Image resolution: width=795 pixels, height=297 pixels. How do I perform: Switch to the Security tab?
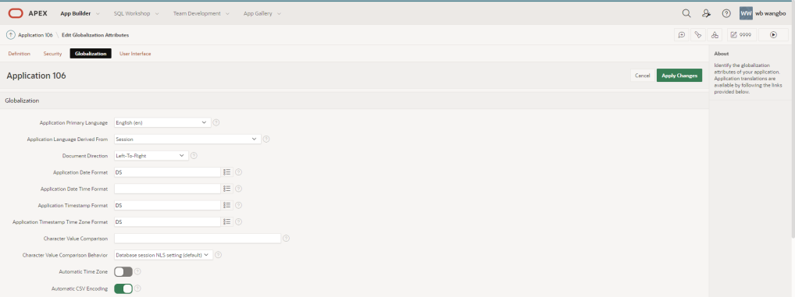(53, 54)
